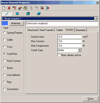This screenshot has height=103, width=100.
Task: Click the edit property pencil icon
Action: point(20,8)
